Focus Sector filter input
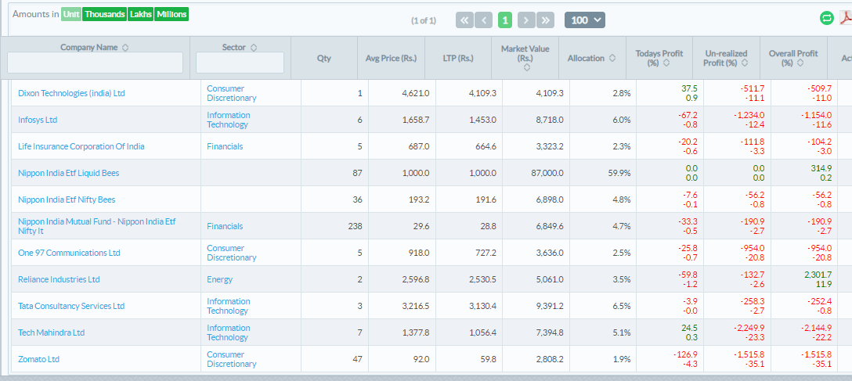The height and width of the screenshot is (381, 852). (240, 63)
